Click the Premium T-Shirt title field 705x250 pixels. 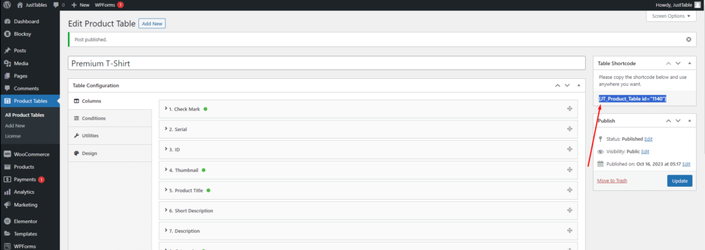click(x=327, y=63)
